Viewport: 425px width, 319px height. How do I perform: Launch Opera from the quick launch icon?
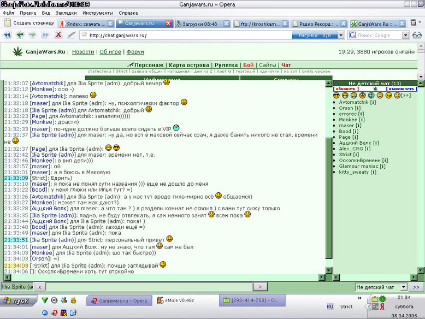pyautogui.click(x=54, y=313)
